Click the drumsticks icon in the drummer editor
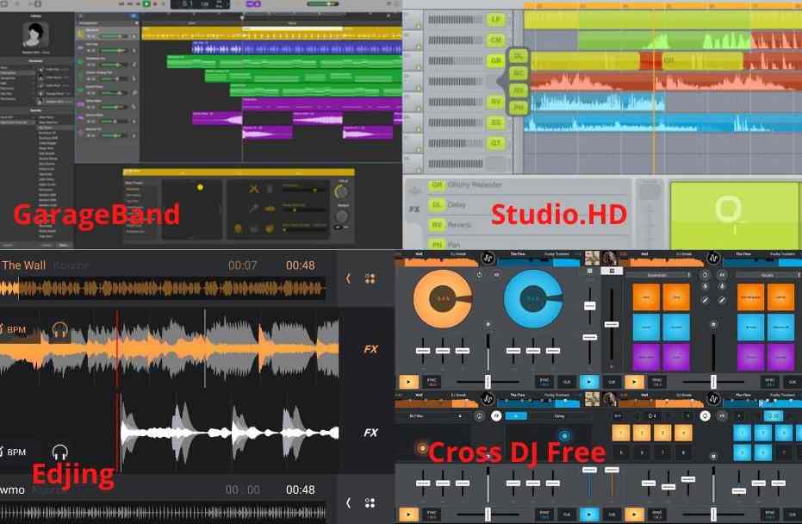Screen dimensions: 802x524 (254, 189)
